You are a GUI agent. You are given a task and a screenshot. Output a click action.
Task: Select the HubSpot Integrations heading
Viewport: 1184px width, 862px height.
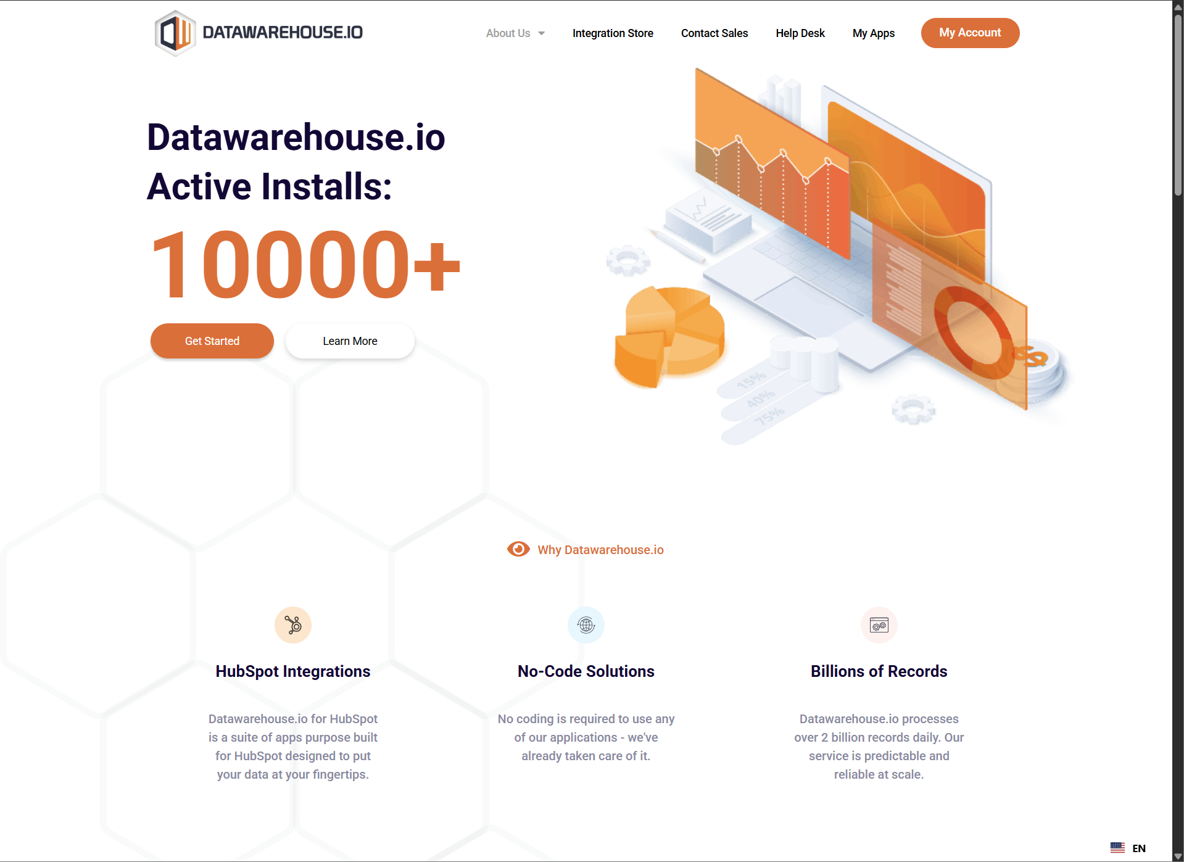point(293,671)
